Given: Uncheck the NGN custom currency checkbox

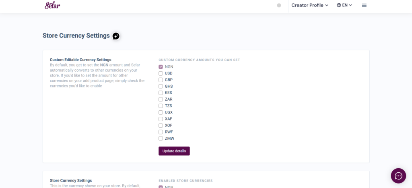Looking at the screenshot, I should tap(161, 67).
